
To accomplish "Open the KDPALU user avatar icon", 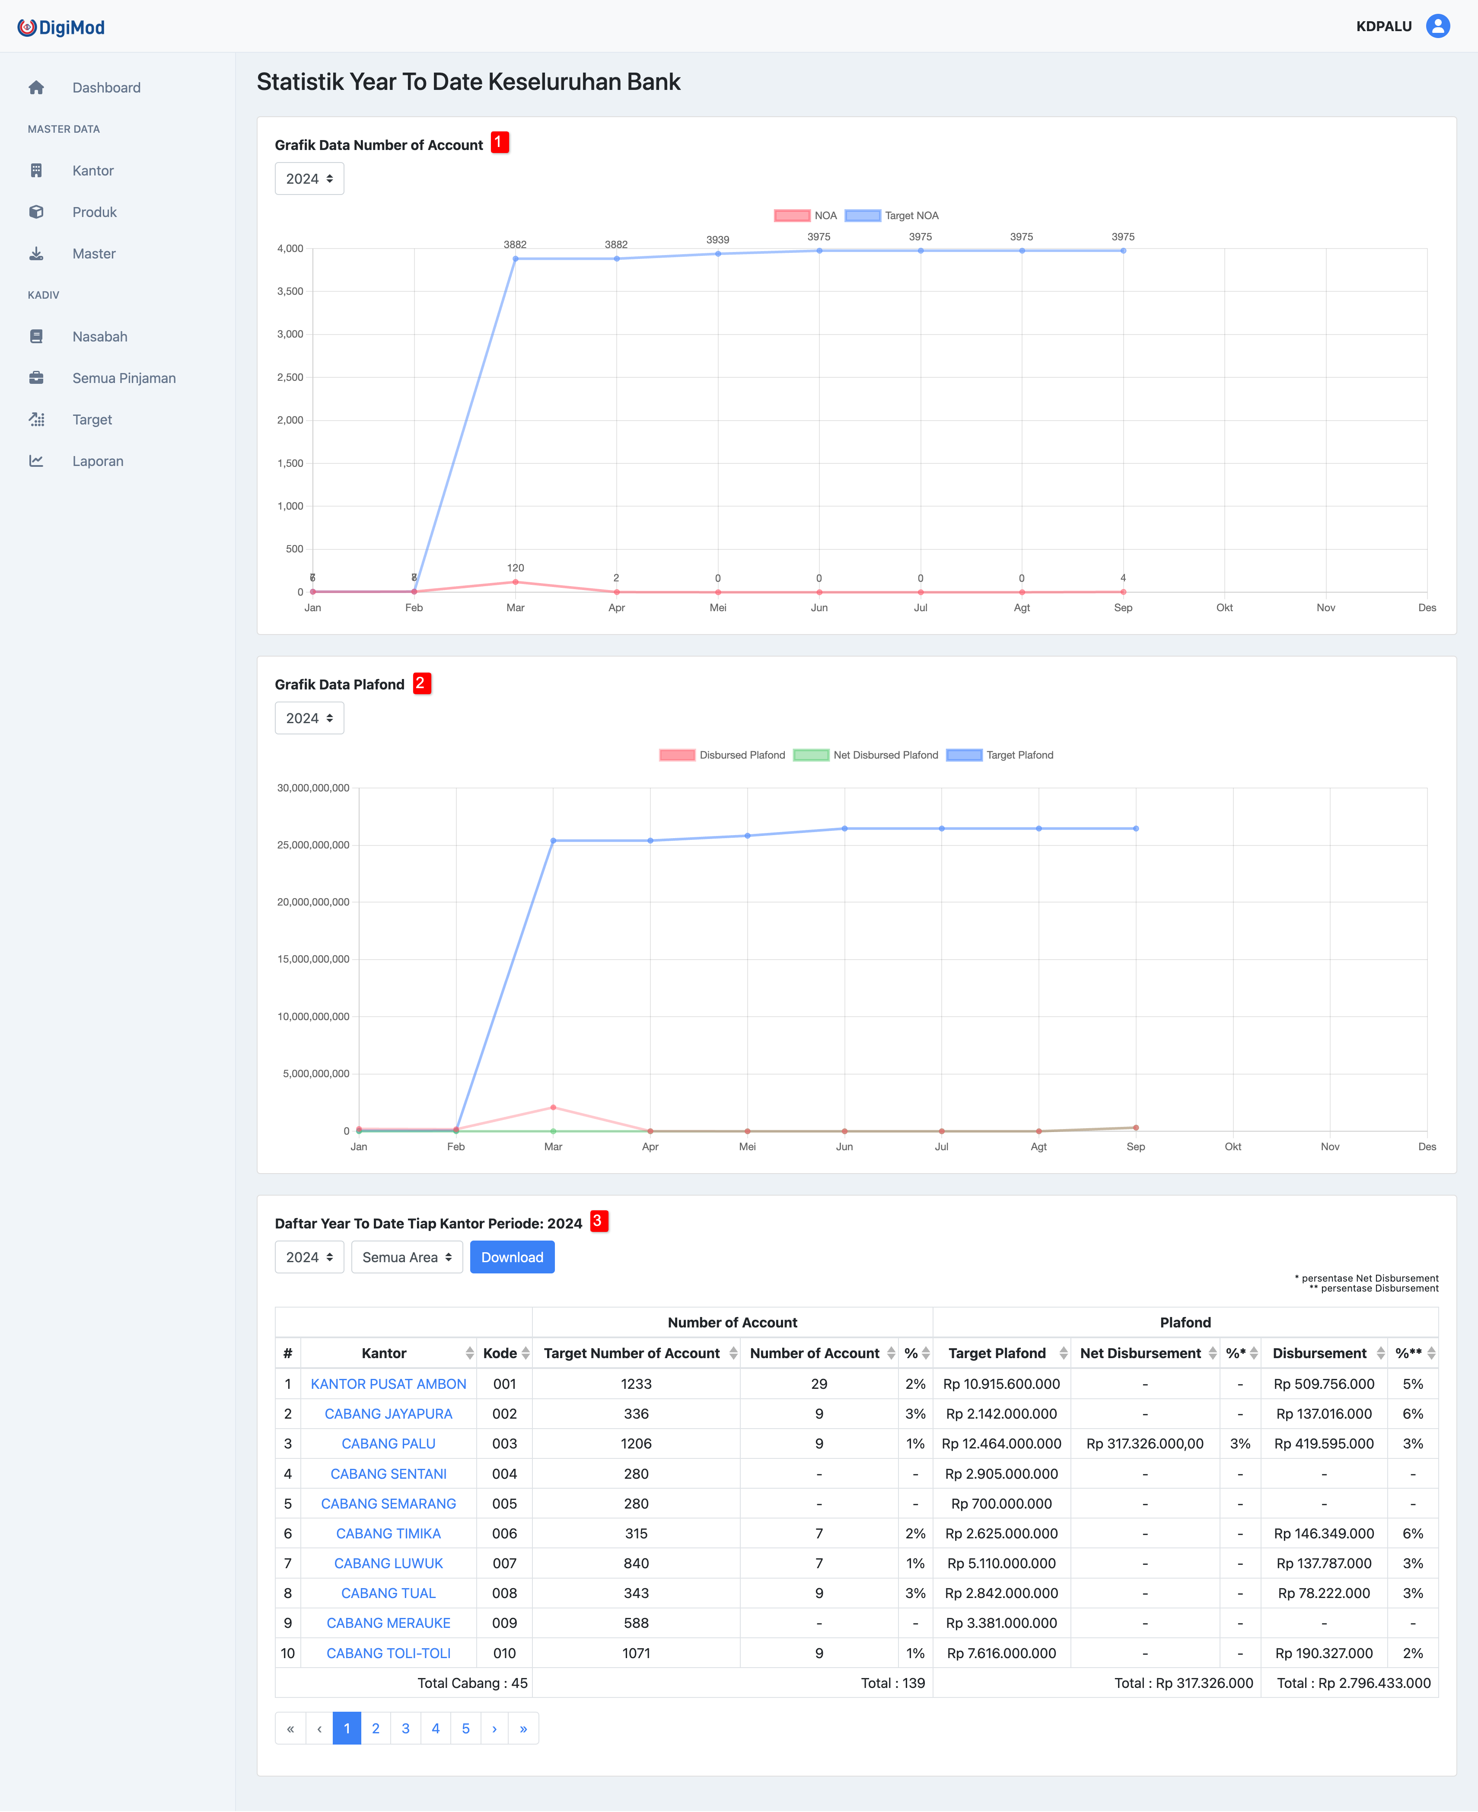I will point(1437,26).
